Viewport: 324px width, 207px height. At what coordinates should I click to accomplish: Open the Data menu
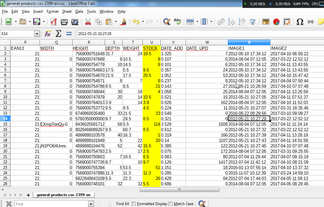tap(79, 11)
